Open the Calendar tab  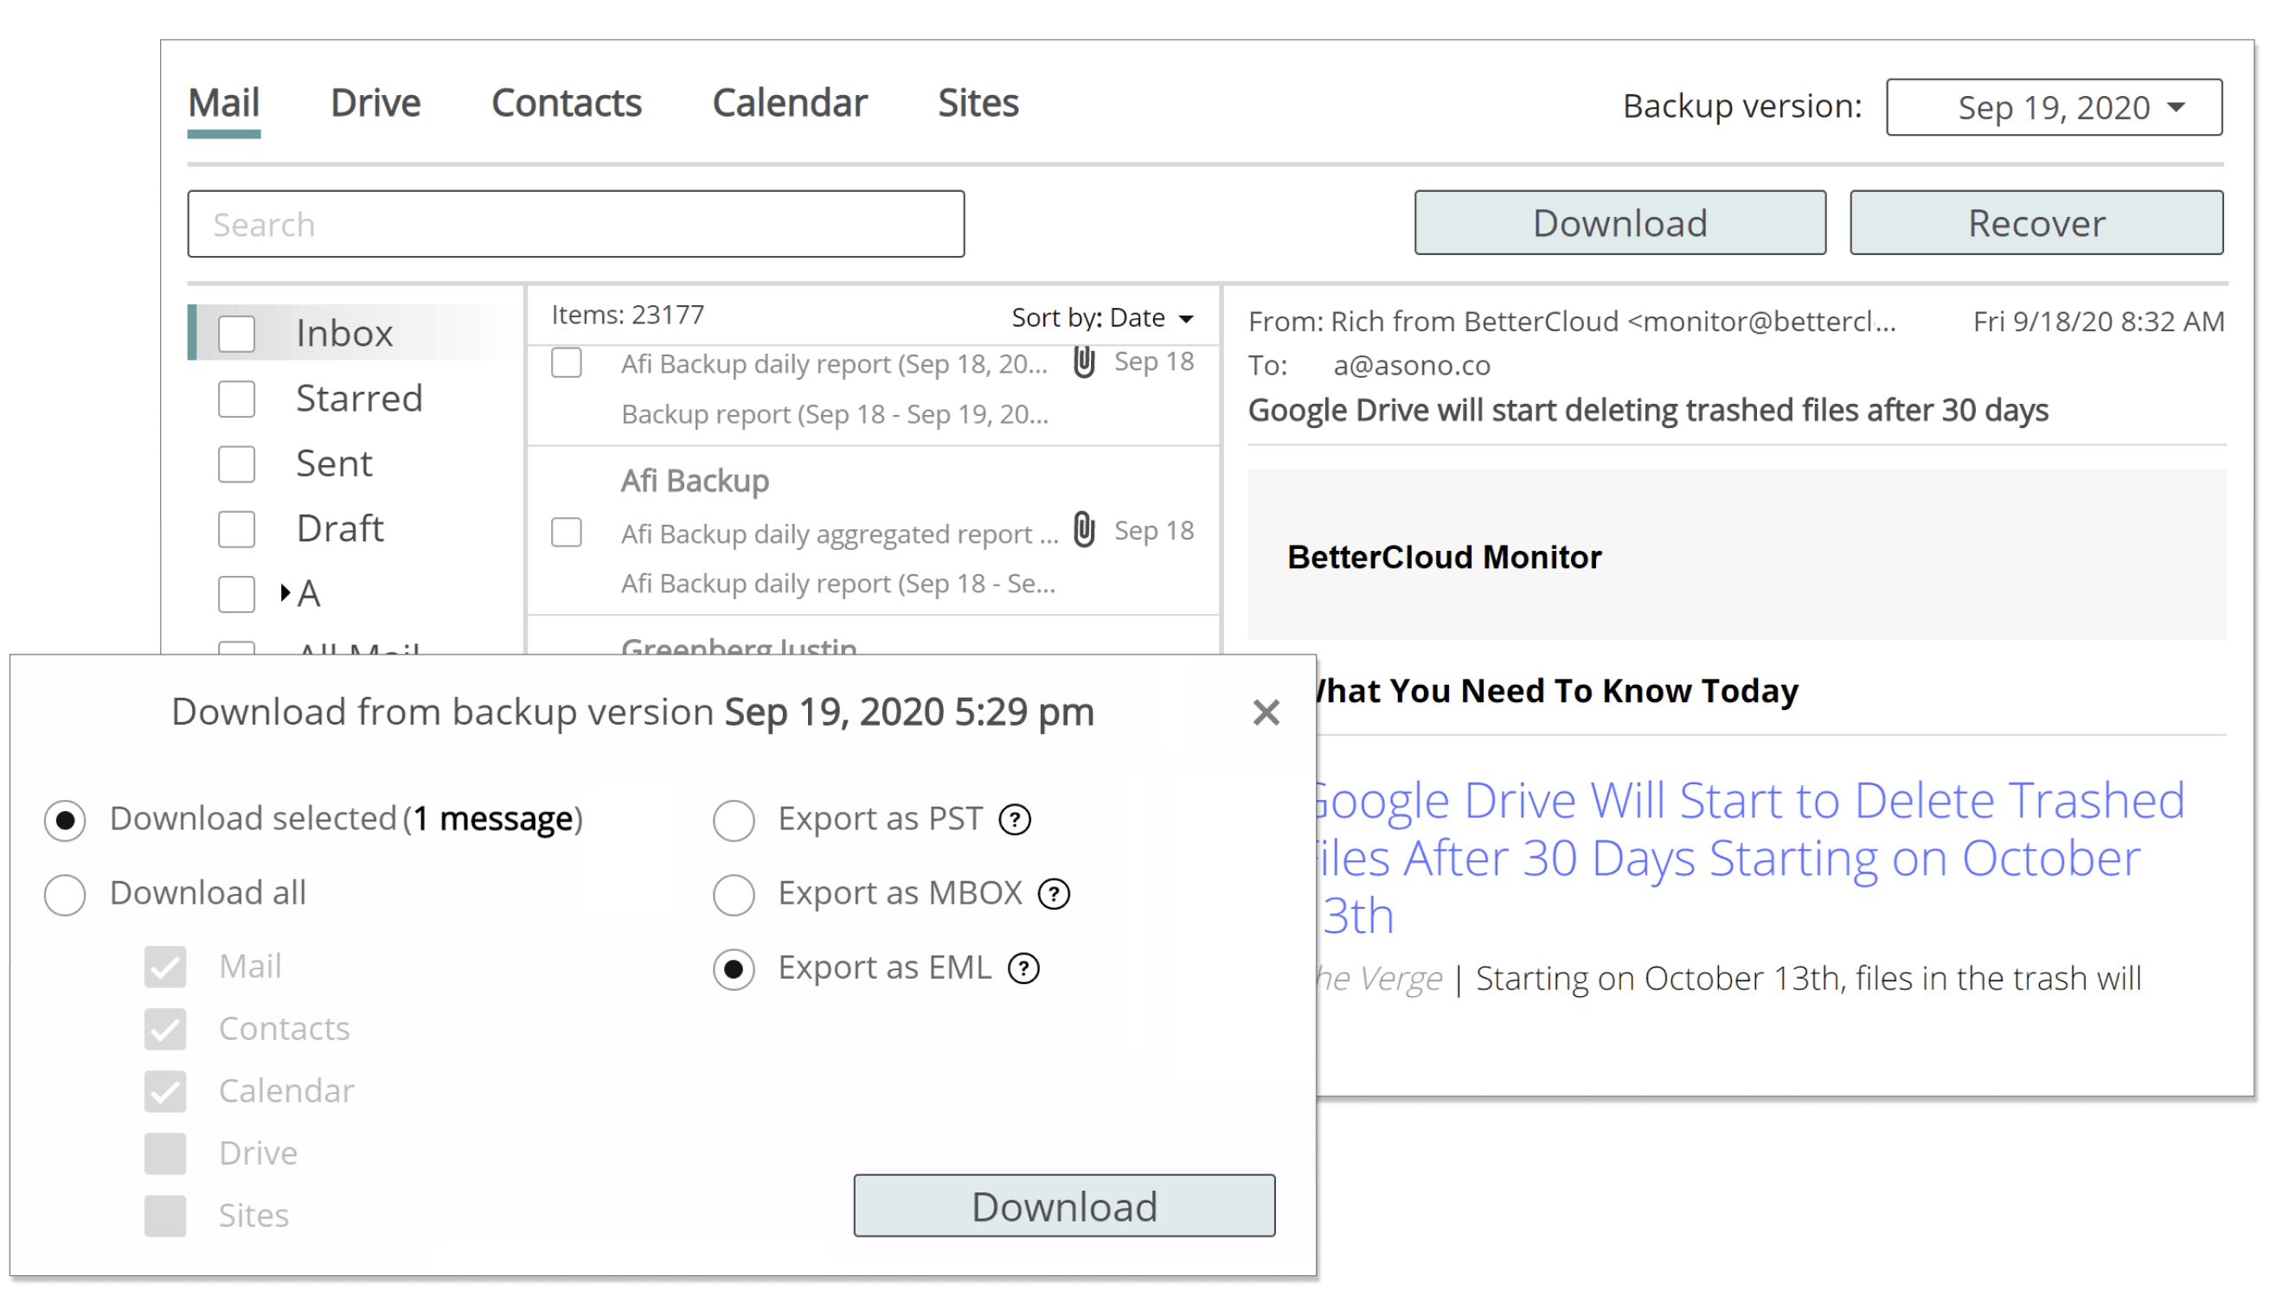(789, 104)
